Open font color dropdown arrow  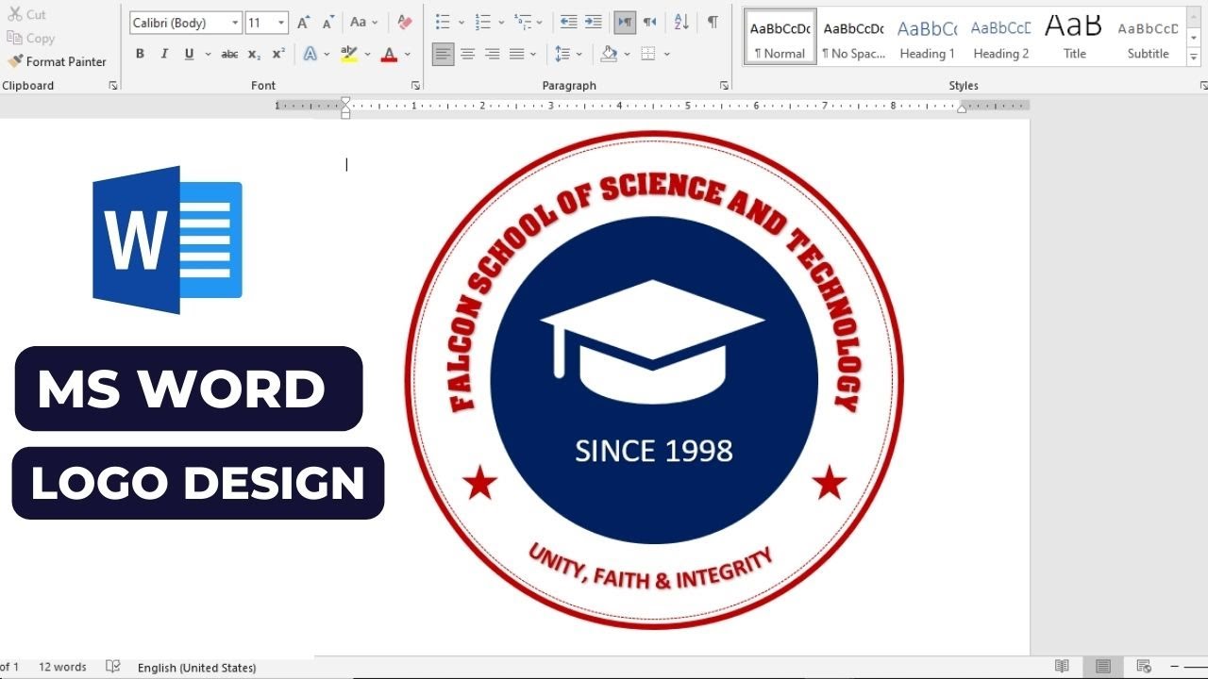click(408, 55)
